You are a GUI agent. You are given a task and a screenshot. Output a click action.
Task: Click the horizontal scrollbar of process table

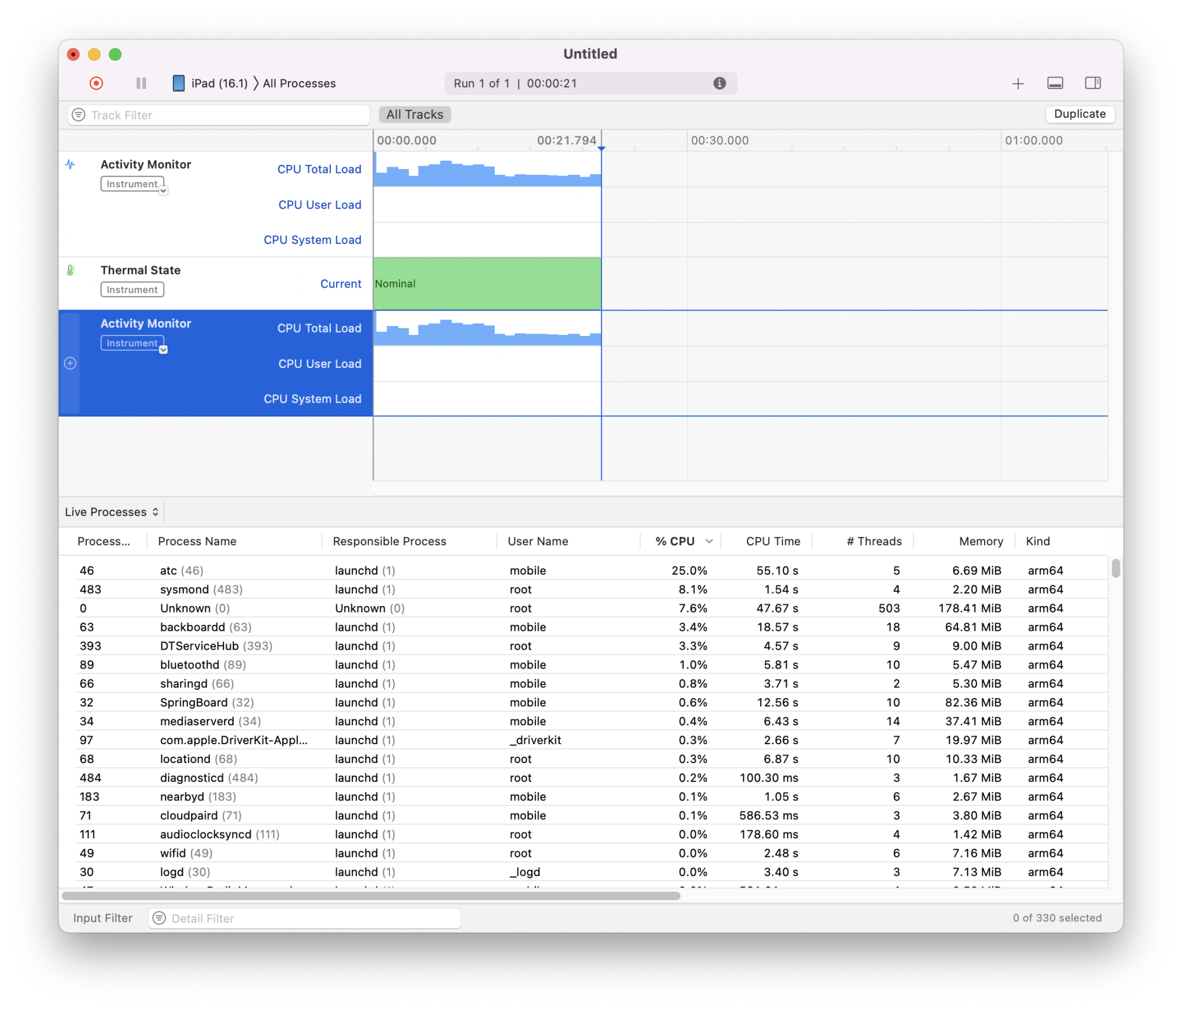(x=371, y=895)
